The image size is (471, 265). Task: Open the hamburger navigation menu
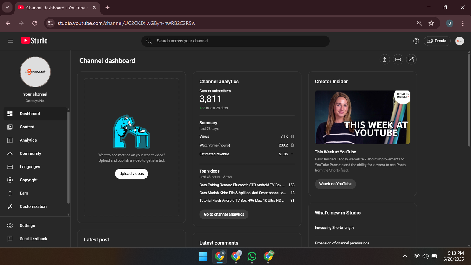tap(10, 41)
